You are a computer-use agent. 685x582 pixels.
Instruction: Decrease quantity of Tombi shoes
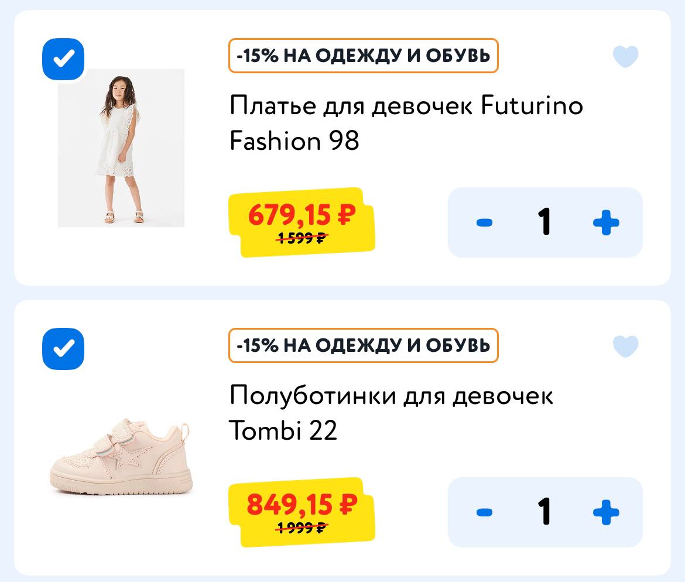coord(484,513)
